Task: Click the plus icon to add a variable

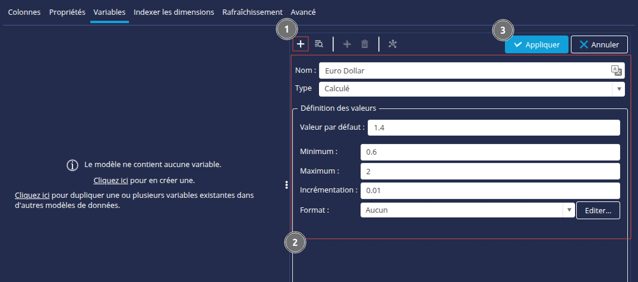Action: (x=301, y=44)
